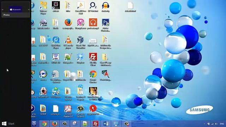Select the Audacity headphones desktop icon

pos(105,7)
